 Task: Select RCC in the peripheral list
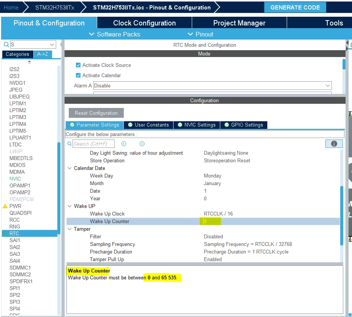pos(14,220)
